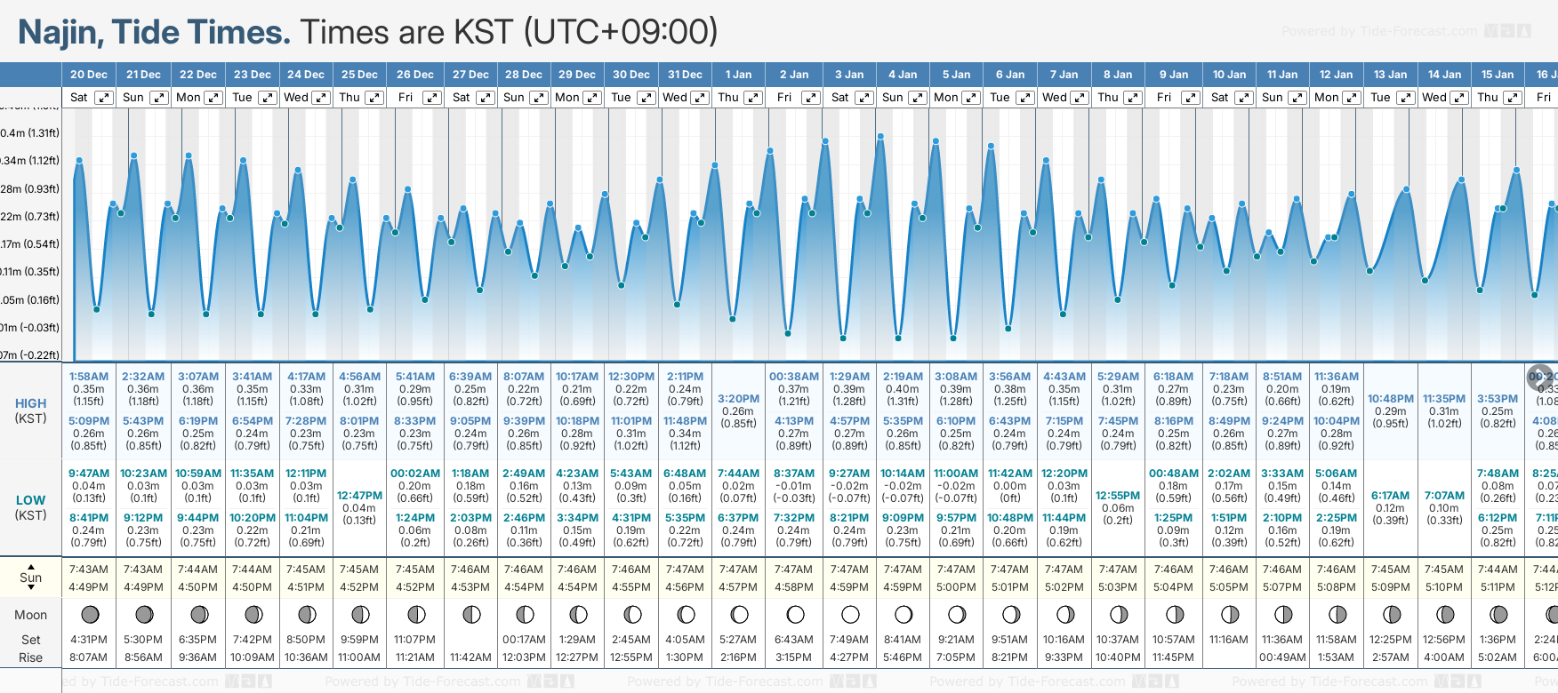
Task: Expand the 12 Jan Monday detail view
Action: (x=1351, y=98)
